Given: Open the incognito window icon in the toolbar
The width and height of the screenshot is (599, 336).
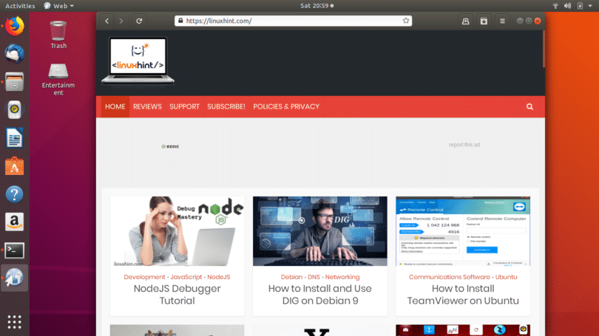Looking at the screenshot, I should (465, 21).
